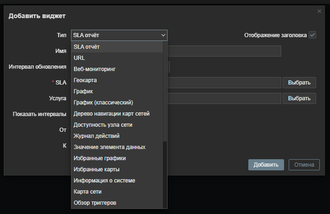
Task: Close the Add widget dialog with X
Action: 319,11
